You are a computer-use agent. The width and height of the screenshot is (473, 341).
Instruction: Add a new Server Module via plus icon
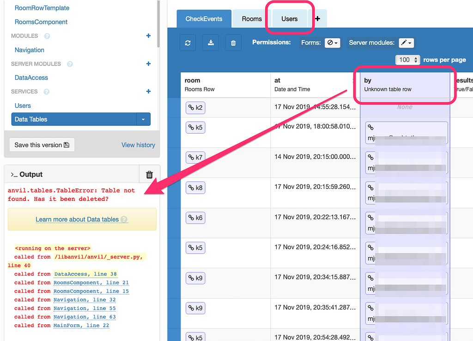[x=148, y=64]
